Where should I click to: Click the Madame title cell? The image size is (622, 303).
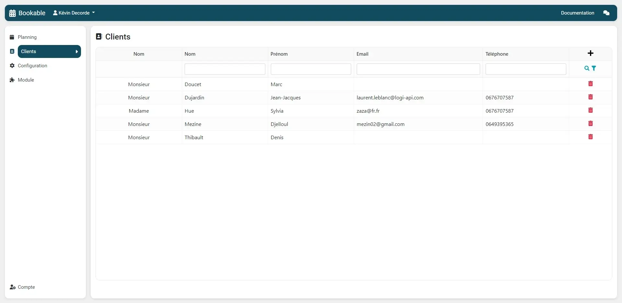click(139, 111)
